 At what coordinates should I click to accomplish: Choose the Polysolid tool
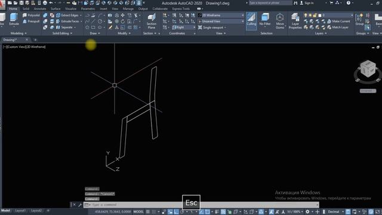pyautogui.click(x=31, y=15)
